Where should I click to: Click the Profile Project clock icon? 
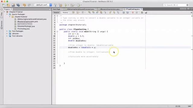tap(78, 5)
